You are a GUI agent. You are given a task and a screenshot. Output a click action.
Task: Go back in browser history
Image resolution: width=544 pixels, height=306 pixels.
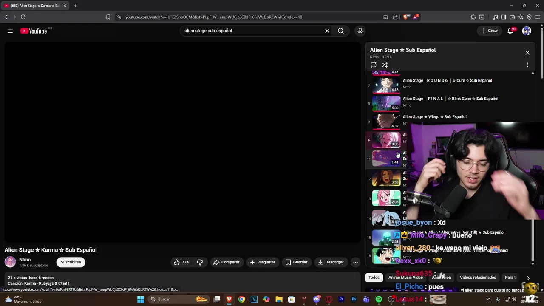click(6, 17)
